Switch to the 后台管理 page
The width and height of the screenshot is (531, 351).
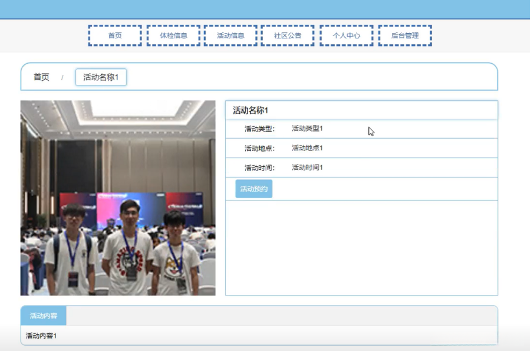[405, 35]
